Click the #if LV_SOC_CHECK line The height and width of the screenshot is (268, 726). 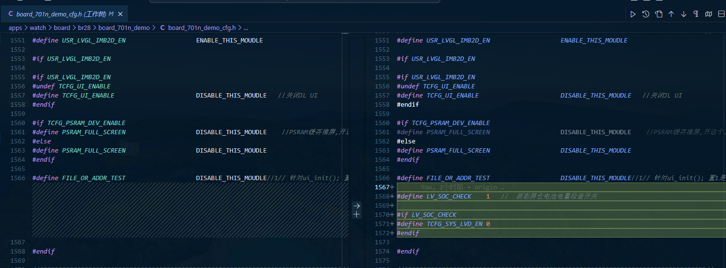[x=427, y=215]
